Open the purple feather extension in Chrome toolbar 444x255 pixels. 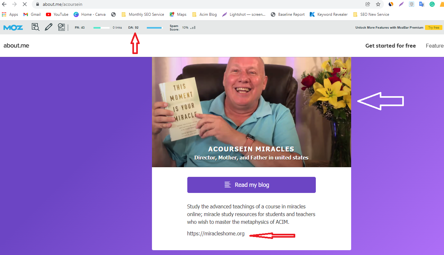[x=401, y=5]
